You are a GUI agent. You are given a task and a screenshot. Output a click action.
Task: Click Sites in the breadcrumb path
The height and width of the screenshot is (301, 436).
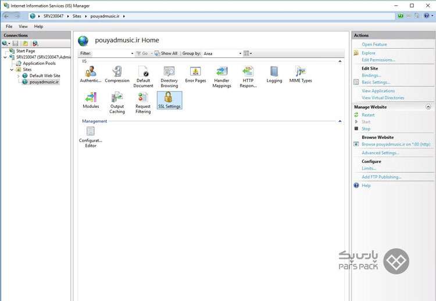click(77, 16)
